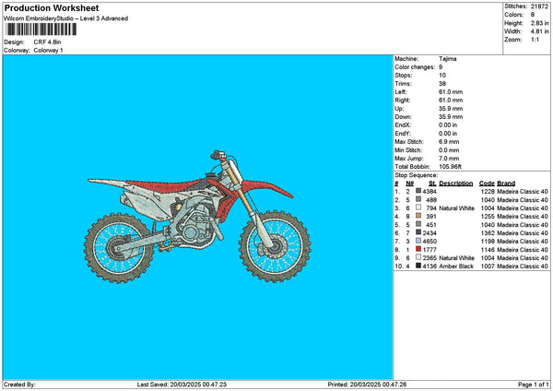The width and height of the screenshot is (553, 391).
Task: Click the motocross bike design preview
Action: [197, 217]
